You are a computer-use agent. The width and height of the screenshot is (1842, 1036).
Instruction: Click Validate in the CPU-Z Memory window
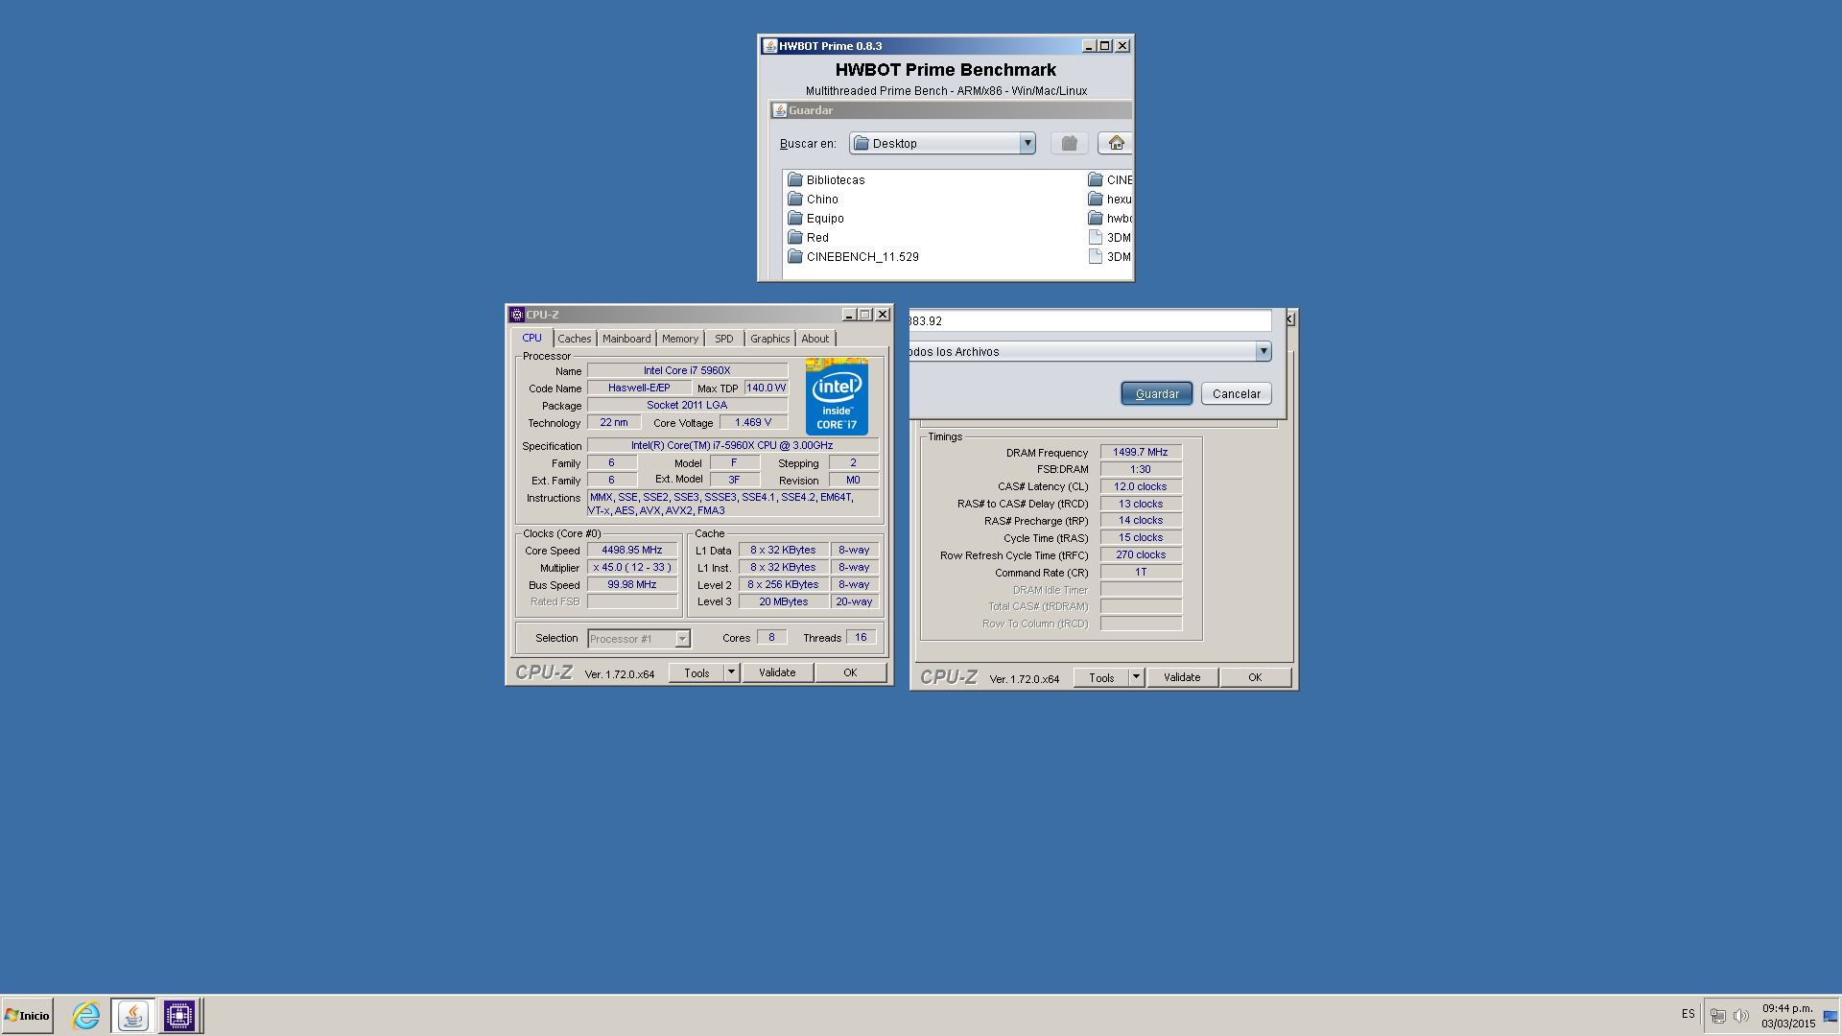click(1182, 677)
